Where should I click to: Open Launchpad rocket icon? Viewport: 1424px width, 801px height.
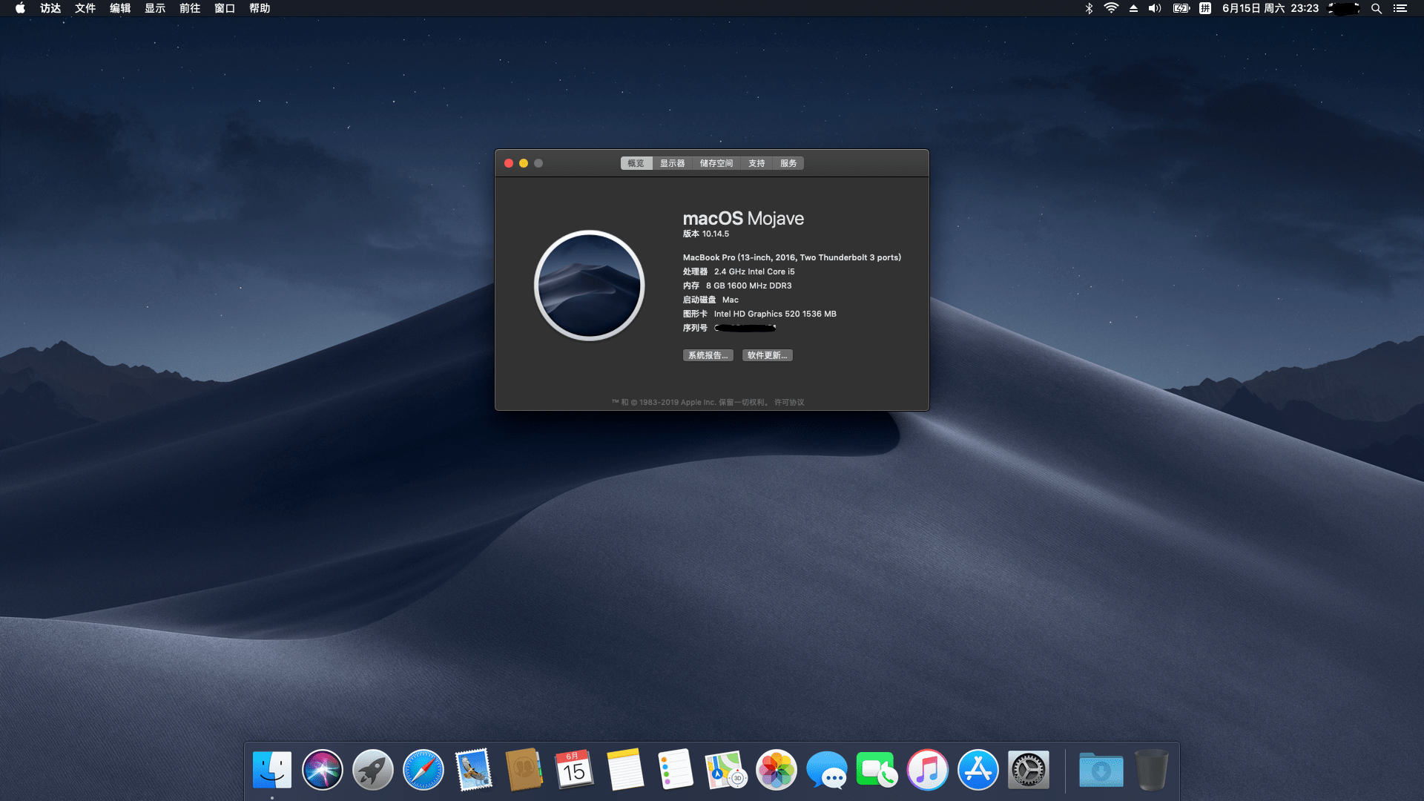point(373,770)
